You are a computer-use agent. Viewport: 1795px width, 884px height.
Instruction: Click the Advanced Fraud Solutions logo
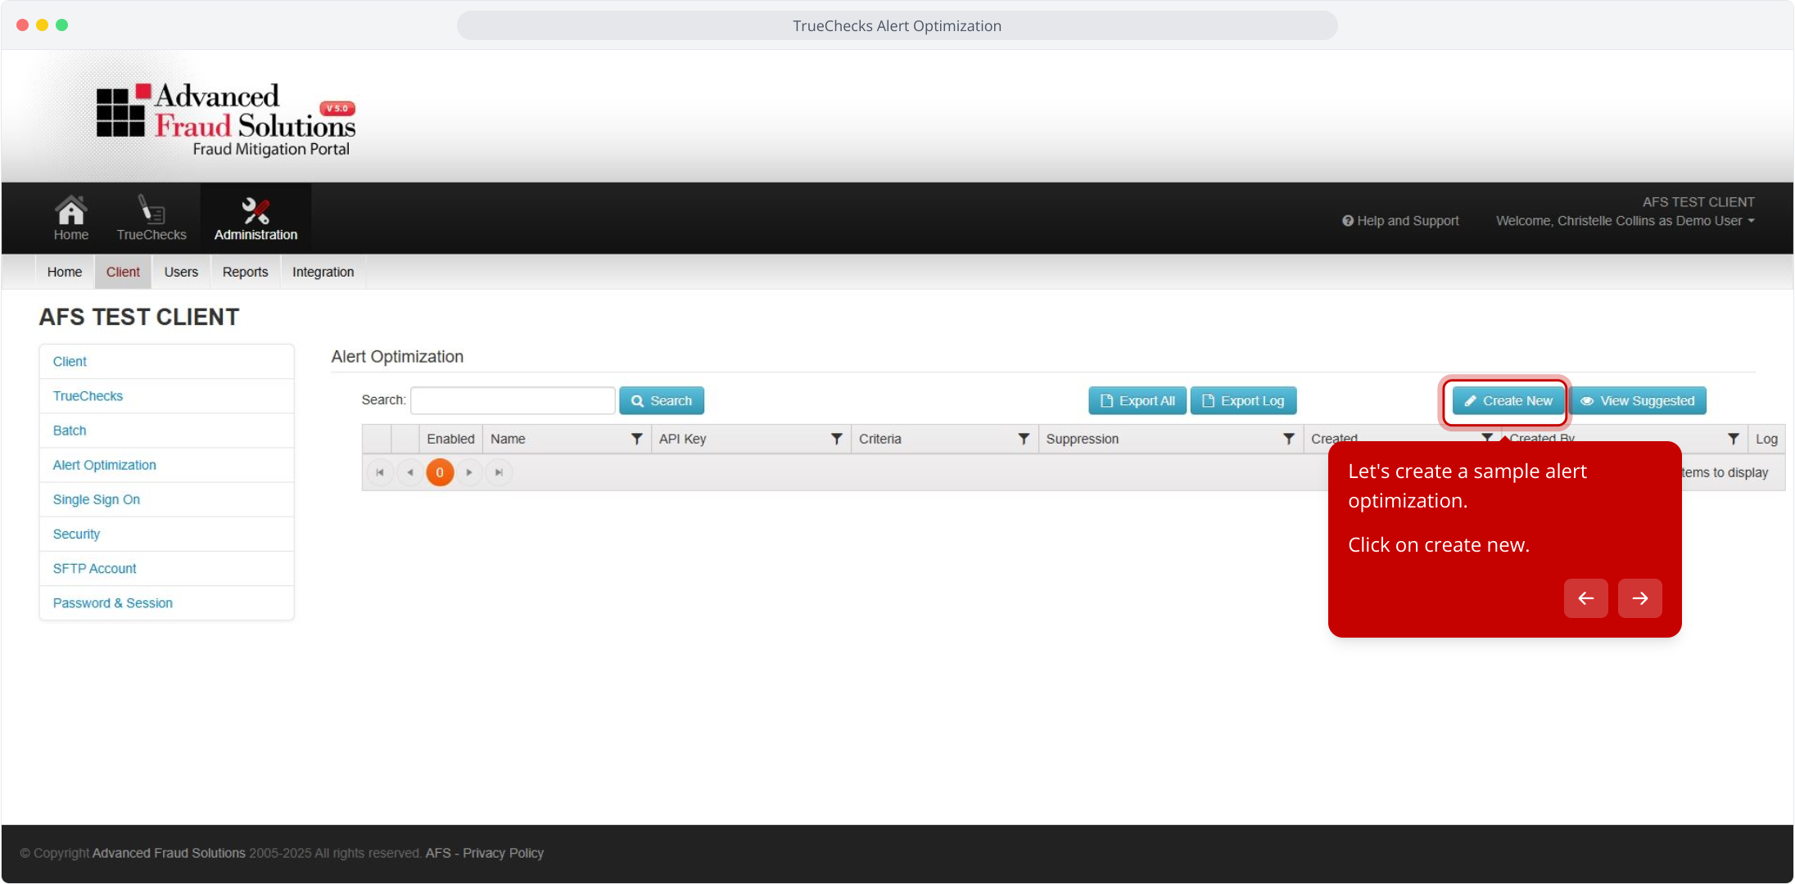[x=226, y=120]
